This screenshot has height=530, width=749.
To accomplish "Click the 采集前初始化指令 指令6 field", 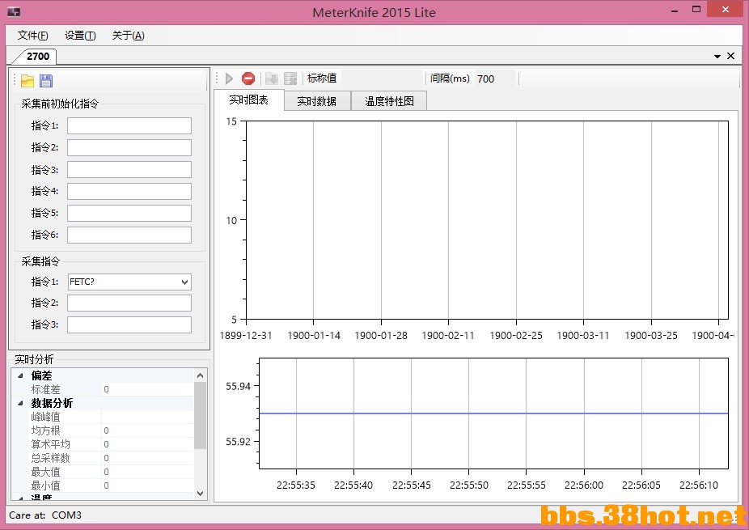I will (129, 235).
